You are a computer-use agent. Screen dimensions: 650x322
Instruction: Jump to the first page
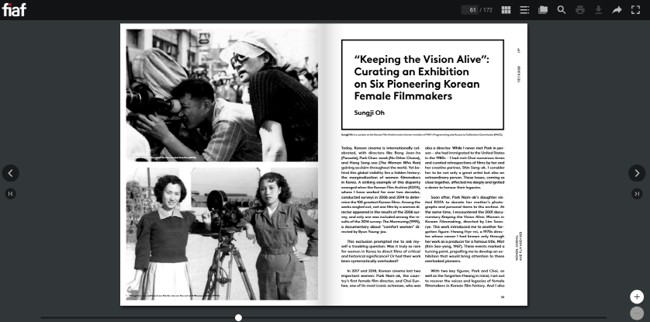[10, 193]
